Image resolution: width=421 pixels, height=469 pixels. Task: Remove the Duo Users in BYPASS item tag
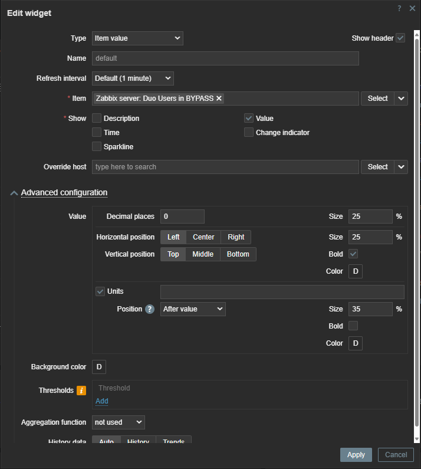(x=219, y=99)
